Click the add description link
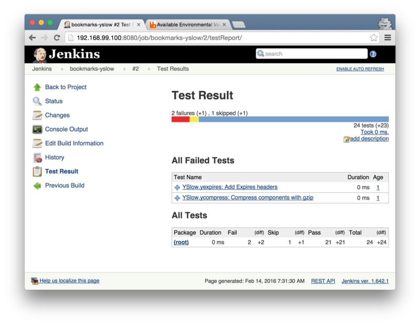The width and height of the screenshot is (420, 325). (x=369, y=139)
